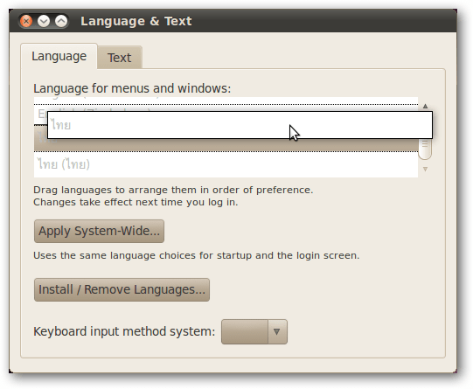
Task: Open Install / Remove Languages dialog
Action: click(x=122, y=289)
